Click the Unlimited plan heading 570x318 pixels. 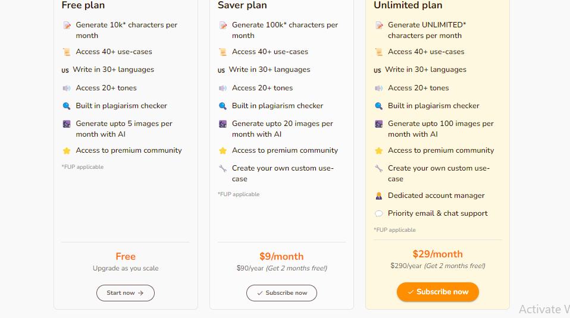point(408,5)
